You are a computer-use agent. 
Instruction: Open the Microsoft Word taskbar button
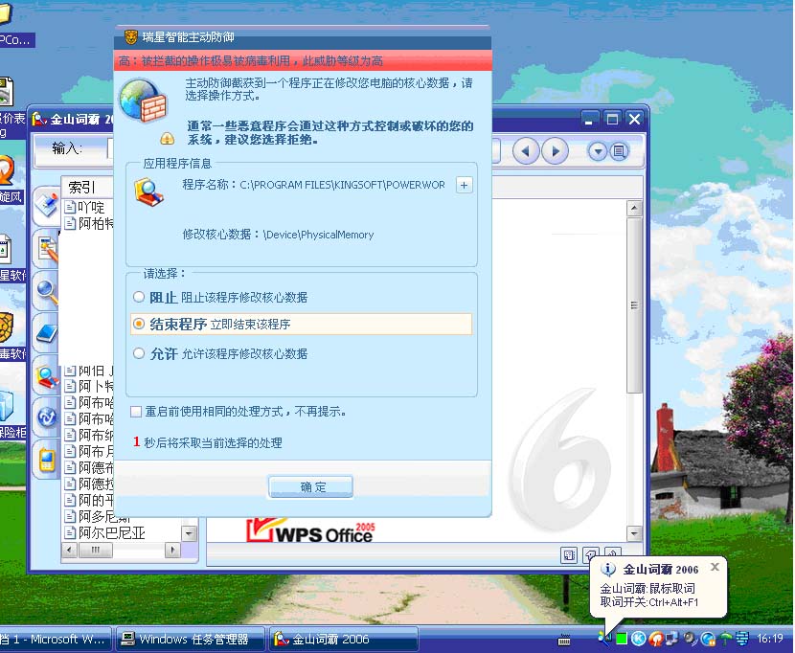click(56, 640)
